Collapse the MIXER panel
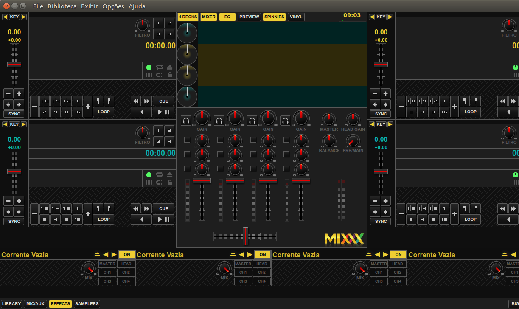Screen dimensions: 519x309 coord(208,17)
